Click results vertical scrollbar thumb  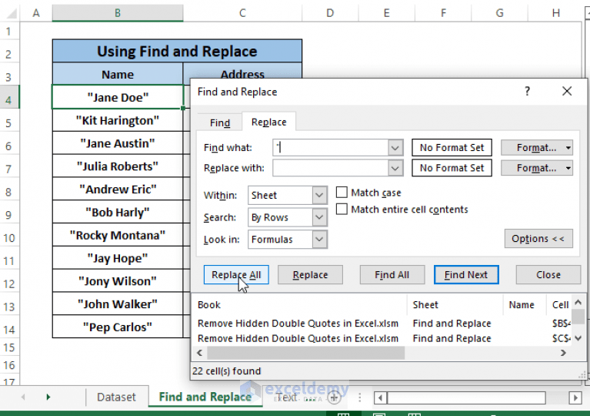578,317
